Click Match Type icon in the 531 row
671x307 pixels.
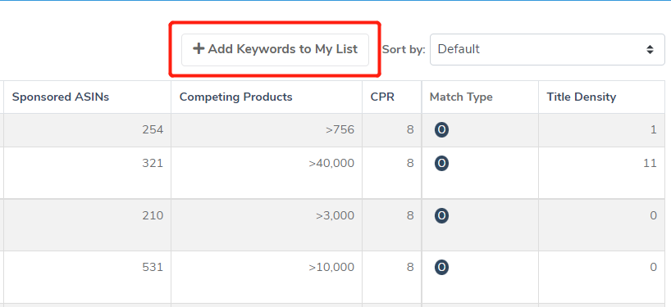tap(441, 268)
